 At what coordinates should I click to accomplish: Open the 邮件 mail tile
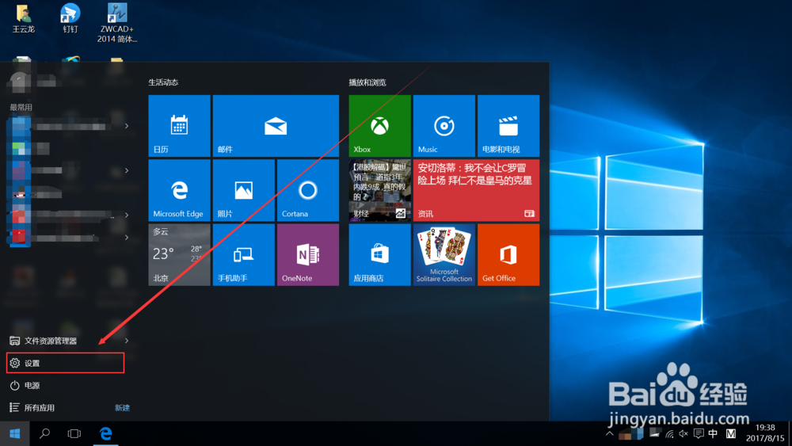click(x=276, y=126)
